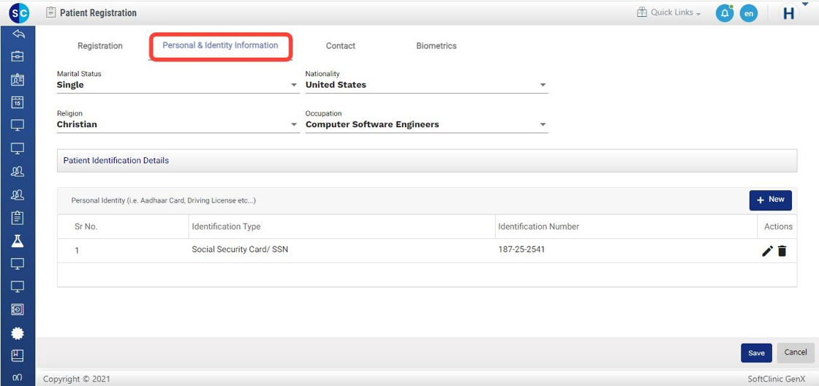Open the ID card icon in the sidebar

[18, 80]
